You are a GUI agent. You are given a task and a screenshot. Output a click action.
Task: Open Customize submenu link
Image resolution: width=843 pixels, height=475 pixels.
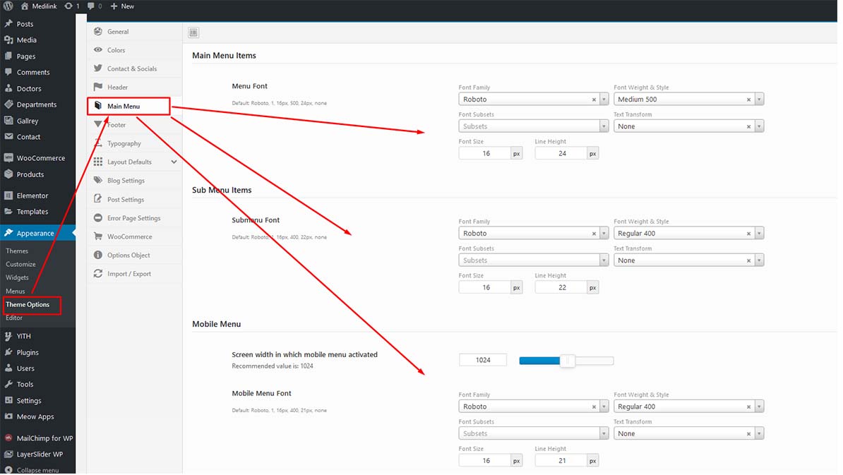(20, 265)
